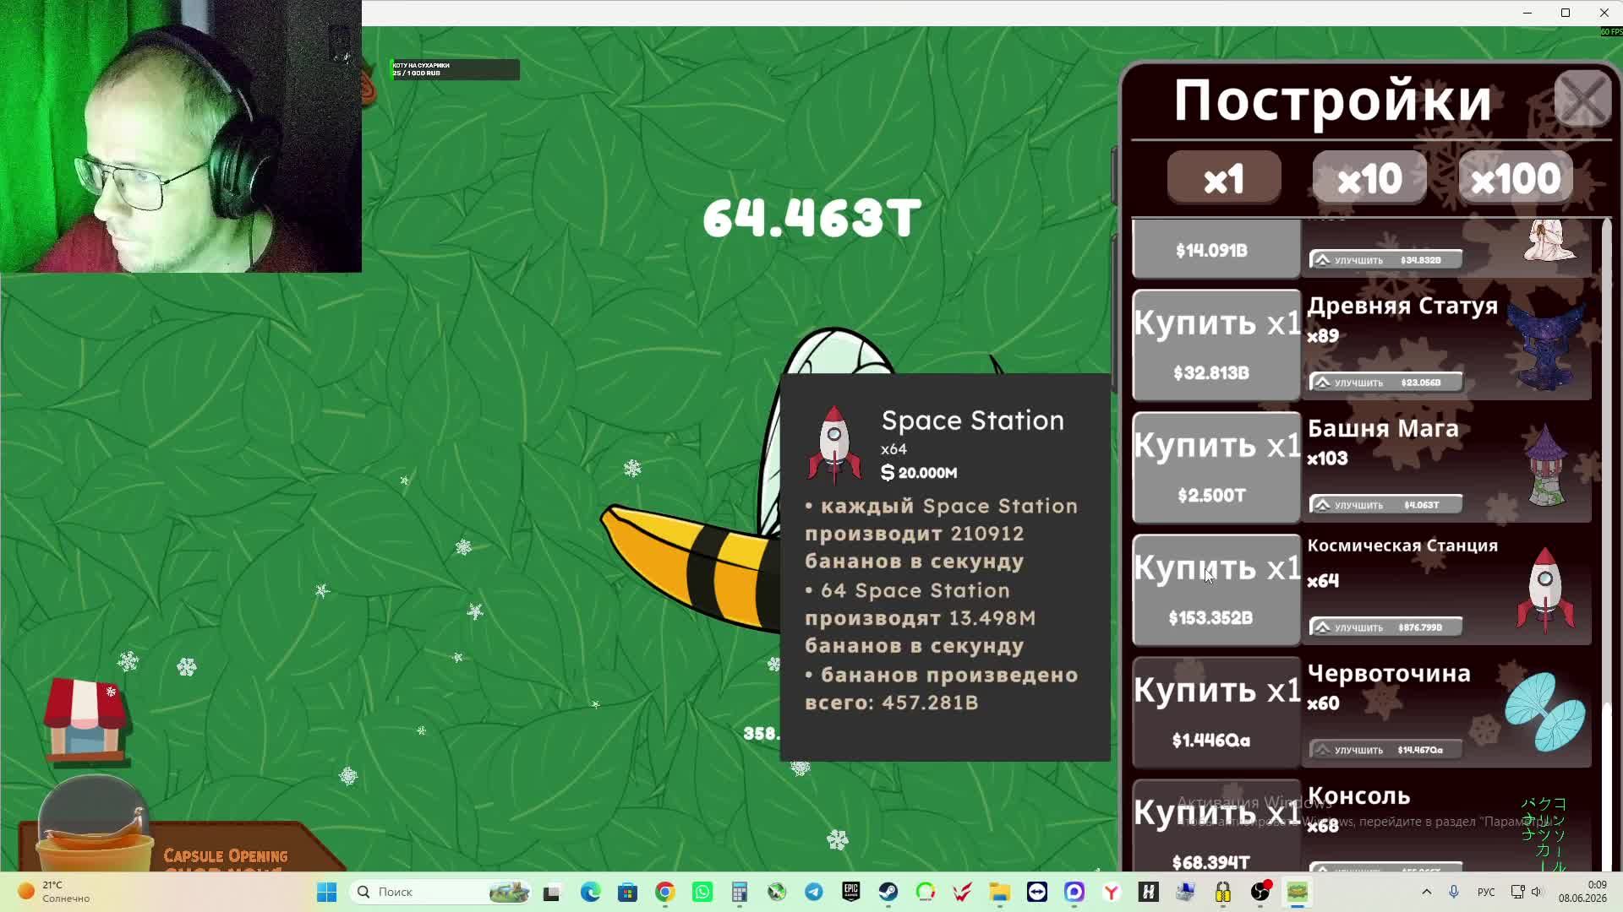Viewport: 1623px width, 912px height.
Task: Open Epic Games Launcher from the taskbar
Action: [x=850, y=892]
